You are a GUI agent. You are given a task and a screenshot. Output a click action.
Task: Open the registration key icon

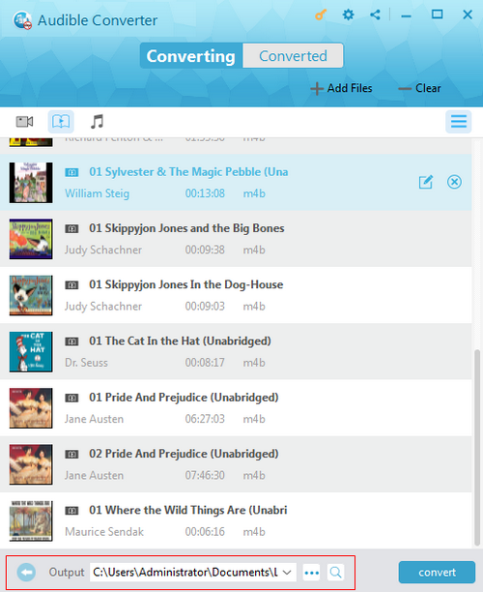[x=321, y=15]
